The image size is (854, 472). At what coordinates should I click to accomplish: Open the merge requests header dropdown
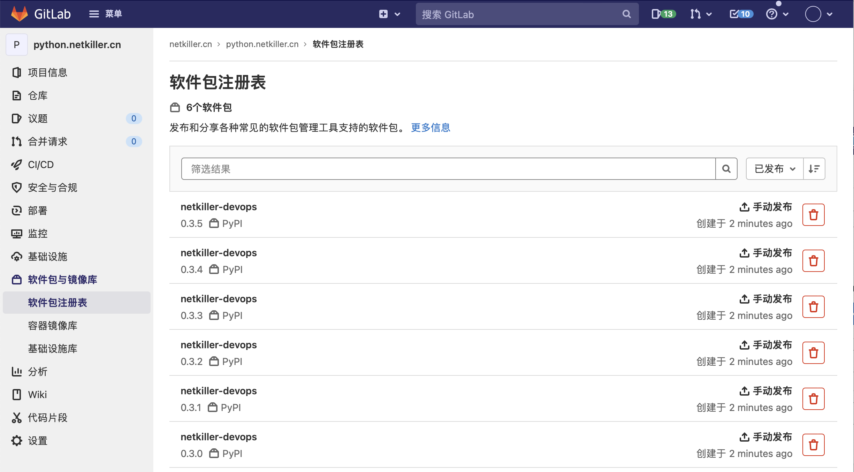pyautogui.click(x=701, y=14)
